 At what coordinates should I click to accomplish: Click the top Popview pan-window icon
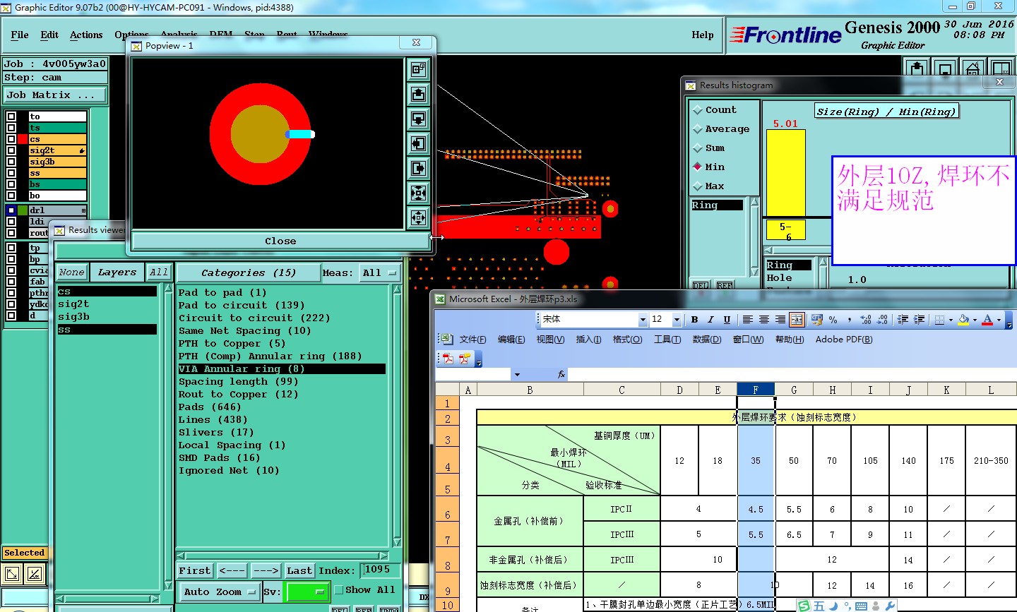419,69
